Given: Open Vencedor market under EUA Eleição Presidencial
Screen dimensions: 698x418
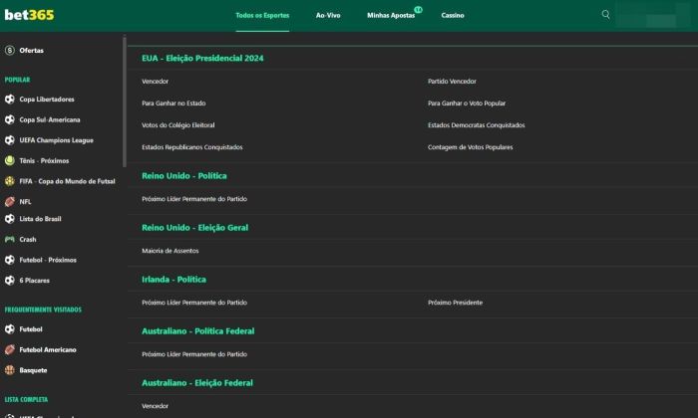Looking at the screenshot, I should [x=156, y=81].
